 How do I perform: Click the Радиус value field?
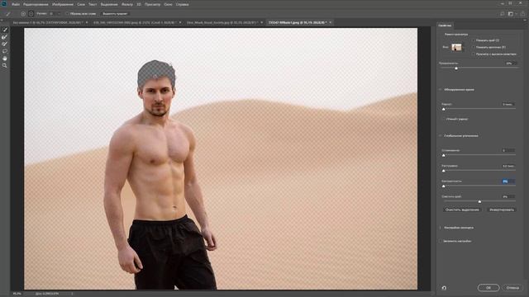click(x=508, y=105)
